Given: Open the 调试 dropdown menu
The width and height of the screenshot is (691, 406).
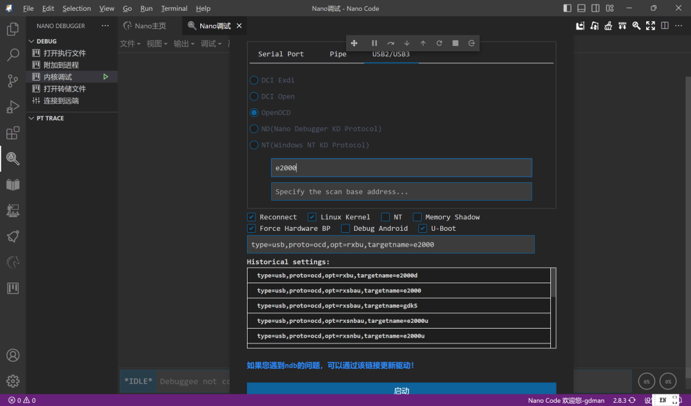Looking at the screenshot, I should pos(211,43).
